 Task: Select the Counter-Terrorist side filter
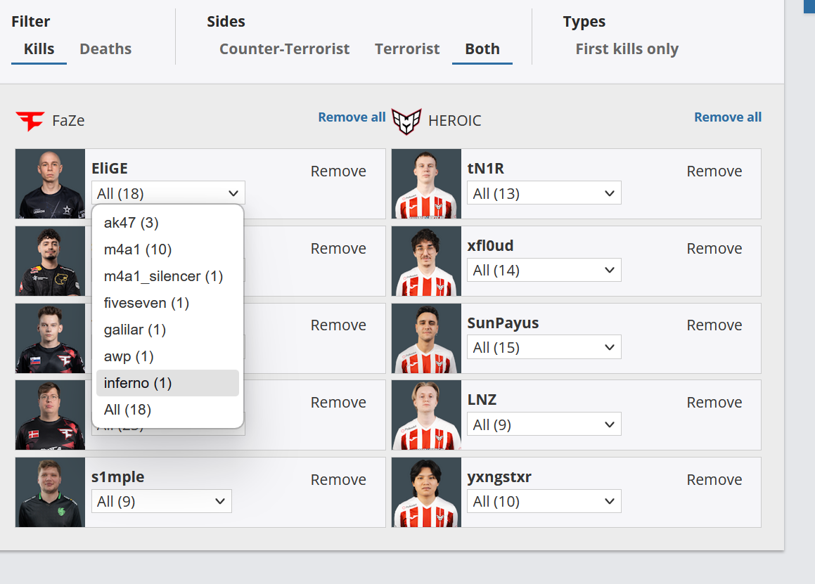[284, 49]
